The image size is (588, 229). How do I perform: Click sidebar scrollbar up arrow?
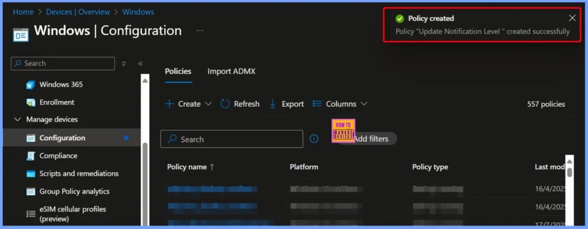[x=145, y=80]
